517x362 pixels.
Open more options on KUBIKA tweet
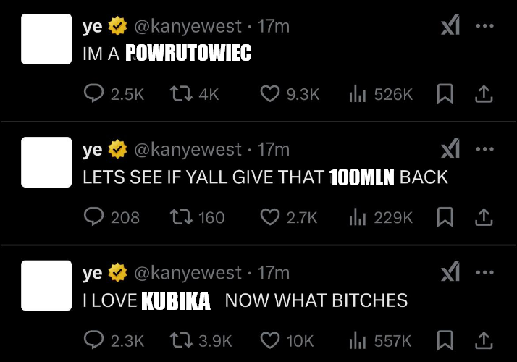(x=484, y=272)
